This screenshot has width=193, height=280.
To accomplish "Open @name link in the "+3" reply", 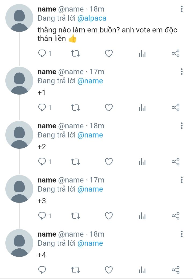I will [x=90, y=189].
